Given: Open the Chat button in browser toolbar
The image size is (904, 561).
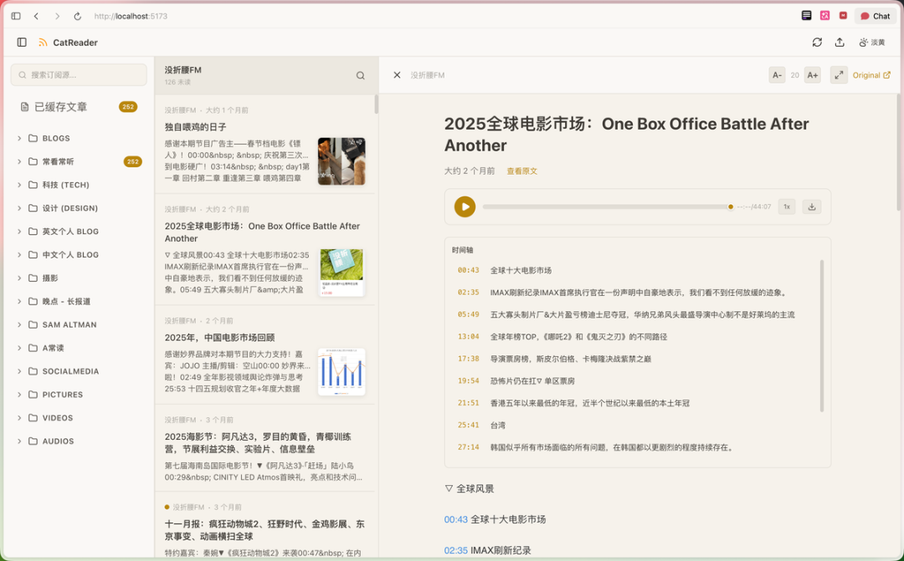Looking at the screenshot, I should pos(875,16).
